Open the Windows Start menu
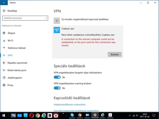Screen dimensions: 159x119 (4, 115)
